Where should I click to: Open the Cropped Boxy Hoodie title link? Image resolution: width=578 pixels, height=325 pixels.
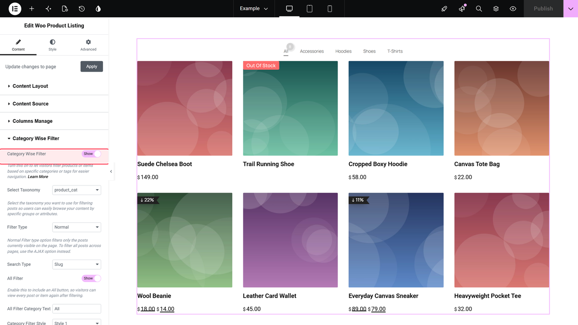click(x=378, y=164)
